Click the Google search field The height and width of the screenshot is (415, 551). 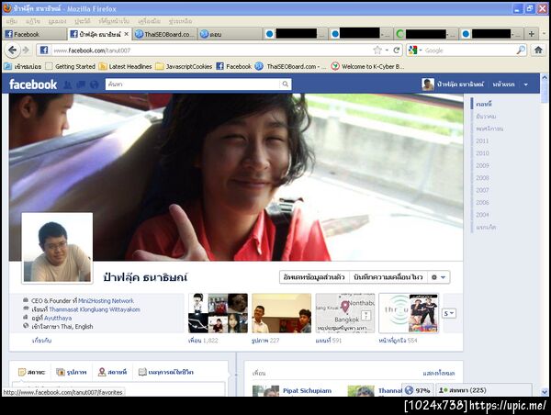(469, 50)
